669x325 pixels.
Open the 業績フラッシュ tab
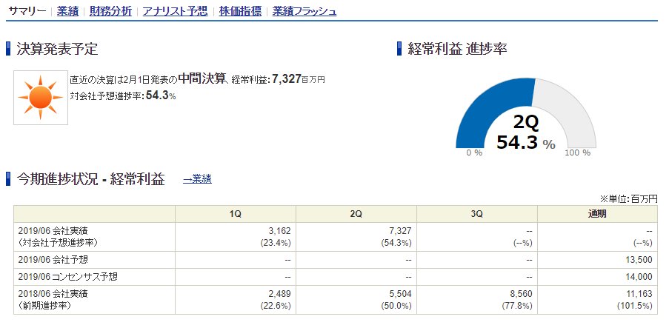click(304, 12)
